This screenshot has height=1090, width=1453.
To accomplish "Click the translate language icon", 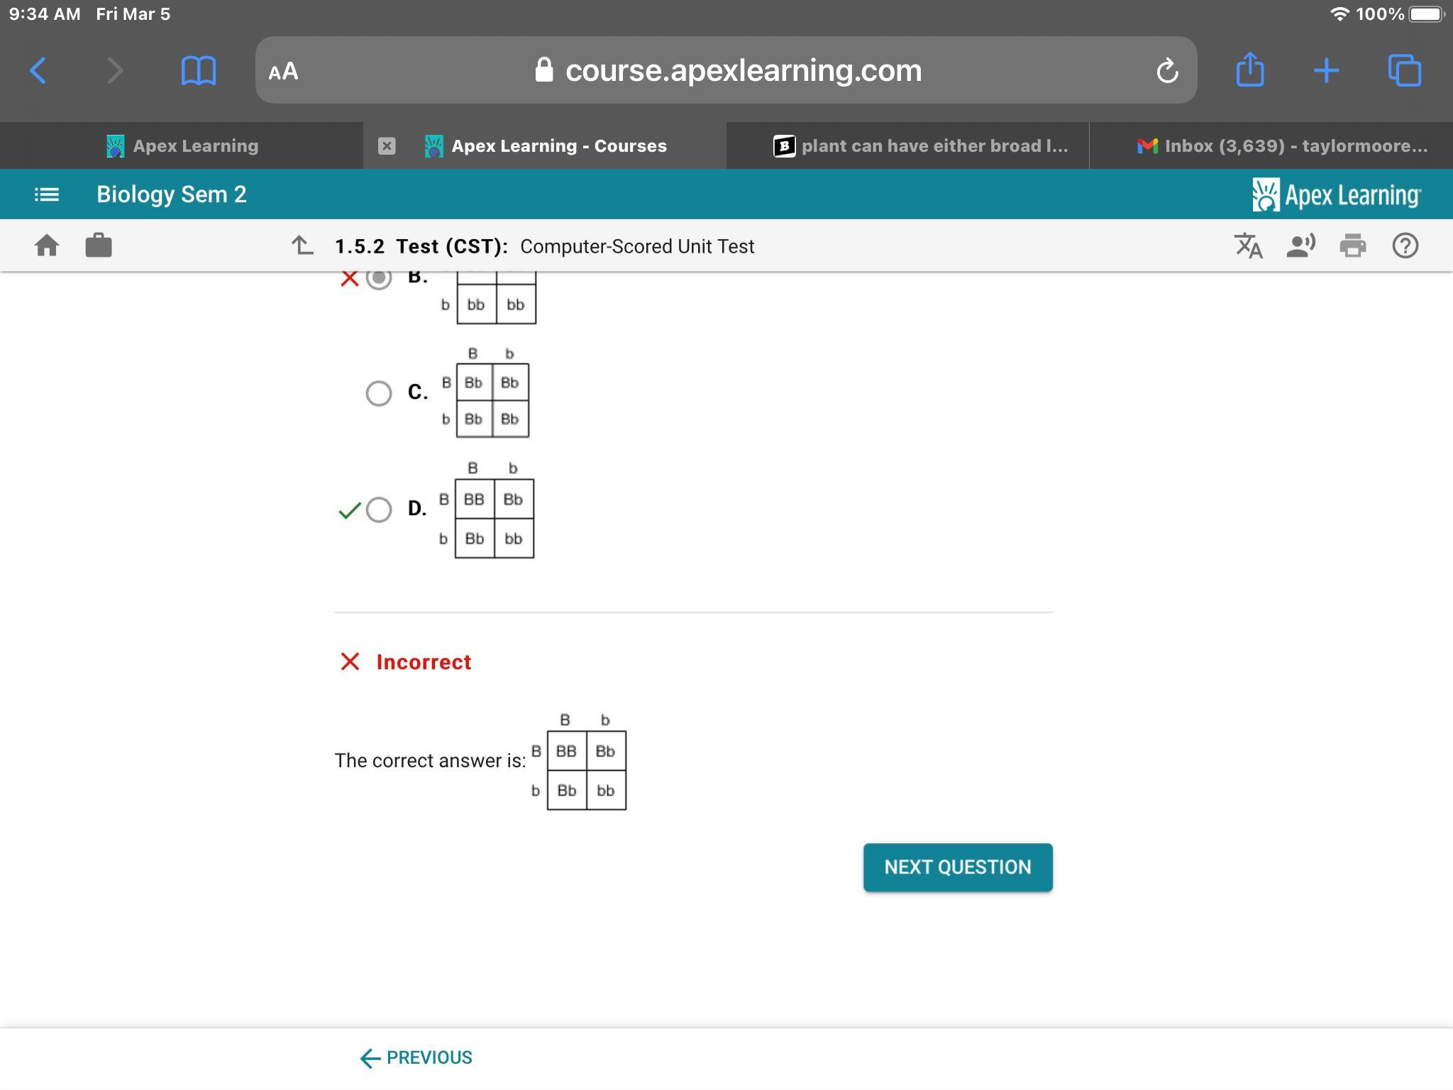I will (1248, 246).
